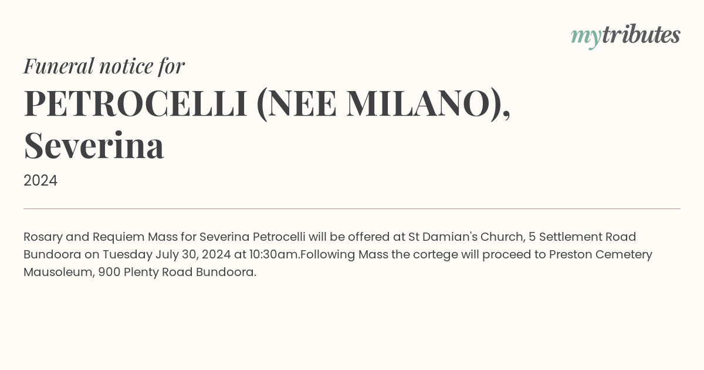704x370 pixels.
Task: Click "(NEE MILANO)" in the title
Action: click(380, 104)
